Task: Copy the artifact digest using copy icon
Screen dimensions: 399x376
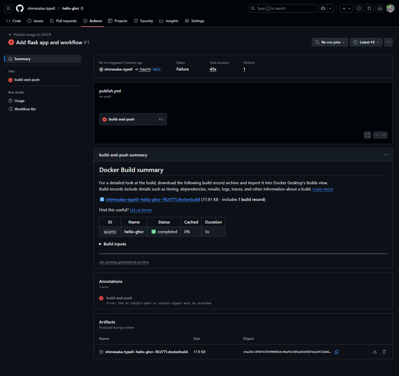Action: click(336, 352)
